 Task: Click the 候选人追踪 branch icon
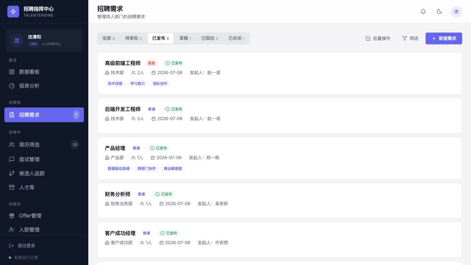[x=12, y=173]
